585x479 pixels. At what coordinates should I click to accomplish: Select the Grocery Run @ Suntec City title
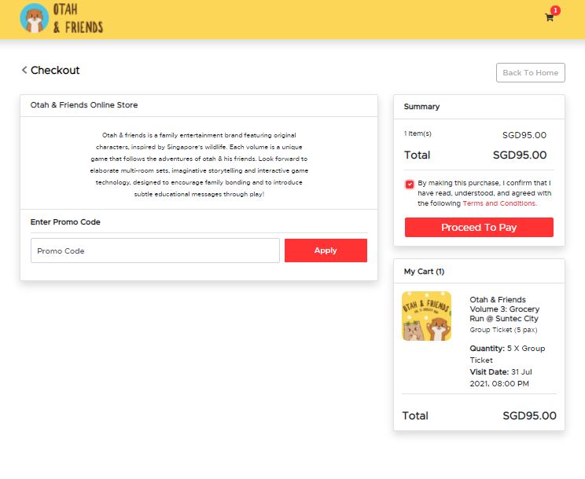505,309
